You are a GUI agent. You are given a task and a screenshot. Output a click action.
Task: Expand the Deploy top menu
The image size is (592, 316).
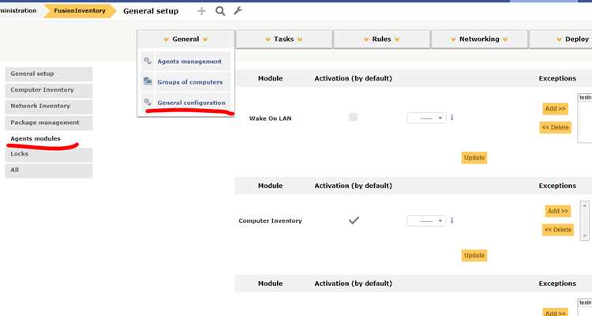click(x=560, y=39)
